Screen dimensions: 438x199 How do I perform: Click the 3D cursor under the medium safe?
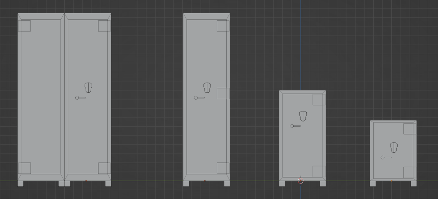tap(300, 181)
